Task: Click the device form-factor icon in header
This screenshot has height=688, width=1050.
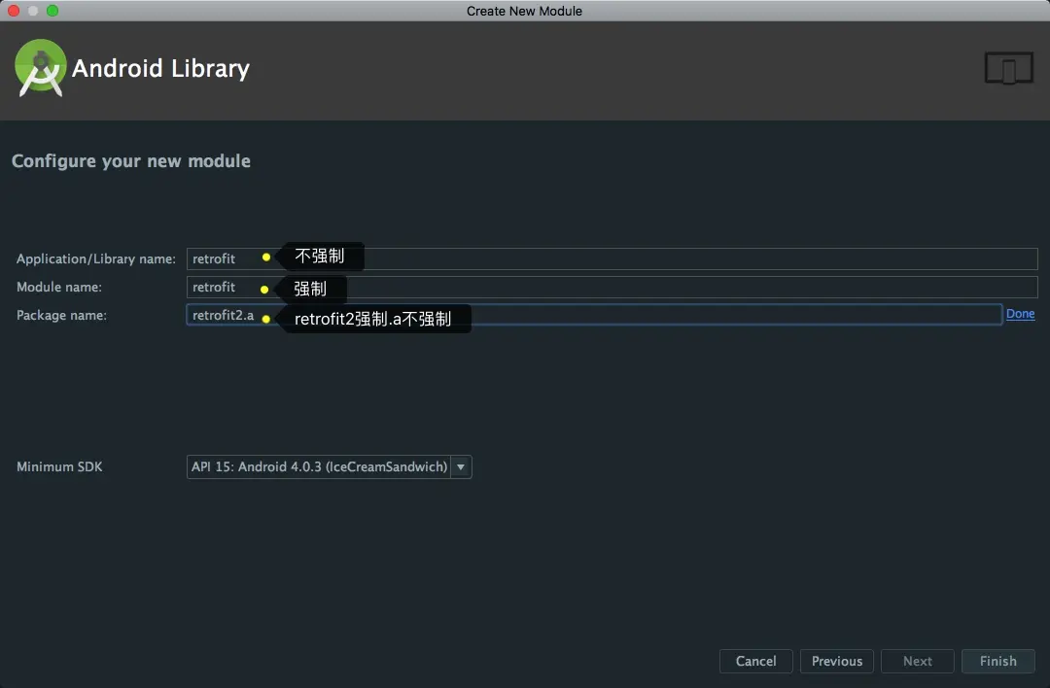Action: coord(1008,68)
